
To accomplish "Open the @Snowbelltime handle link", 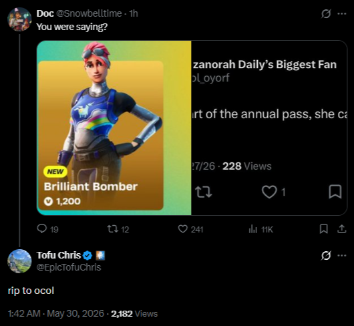I will (88, 13).
